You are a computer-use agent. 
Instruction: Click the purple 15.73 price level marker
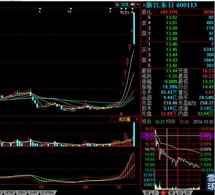pos(148,135)
